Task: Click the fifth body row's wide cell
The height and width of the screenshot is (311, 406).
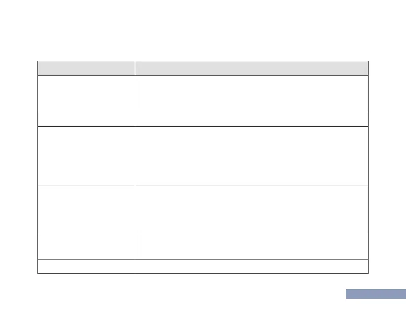Action: pos(252,247)
